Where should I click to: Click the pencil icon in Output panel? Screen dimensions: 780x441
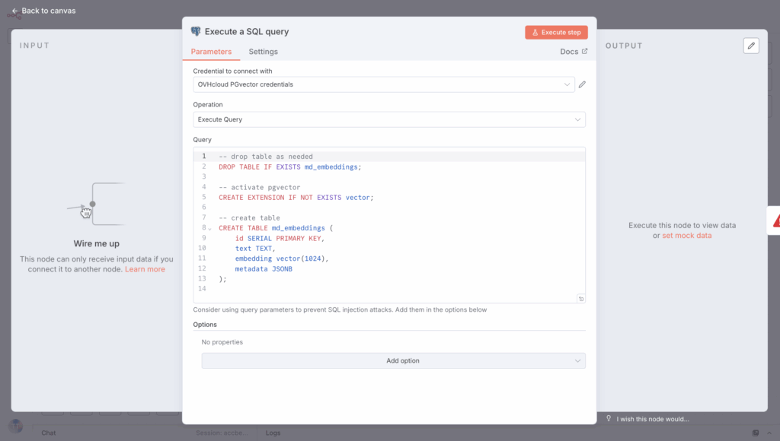[751, 46]
